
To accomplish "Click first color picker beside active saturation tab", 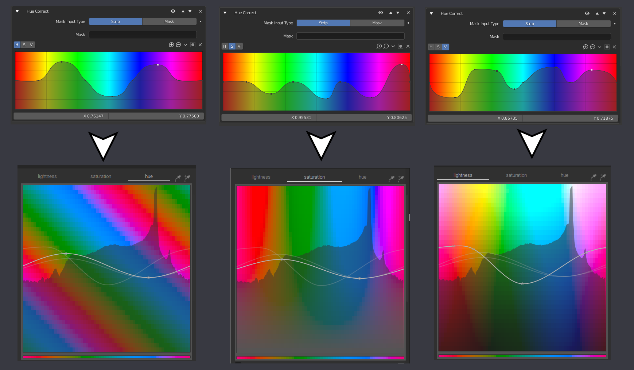I will pyautogui.click(x=391, y=178).
